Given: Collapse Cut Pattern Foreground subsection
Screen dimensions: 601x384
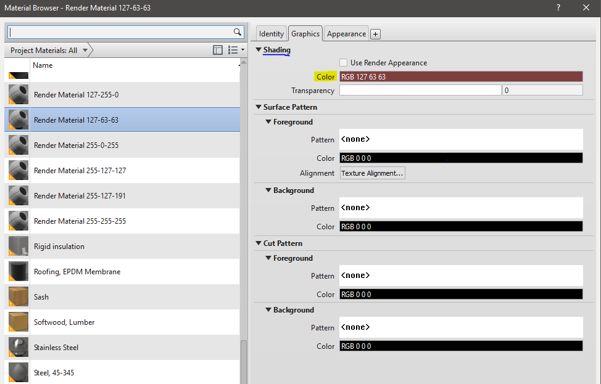Looking at the screenshot, I should tap(268, 258).
